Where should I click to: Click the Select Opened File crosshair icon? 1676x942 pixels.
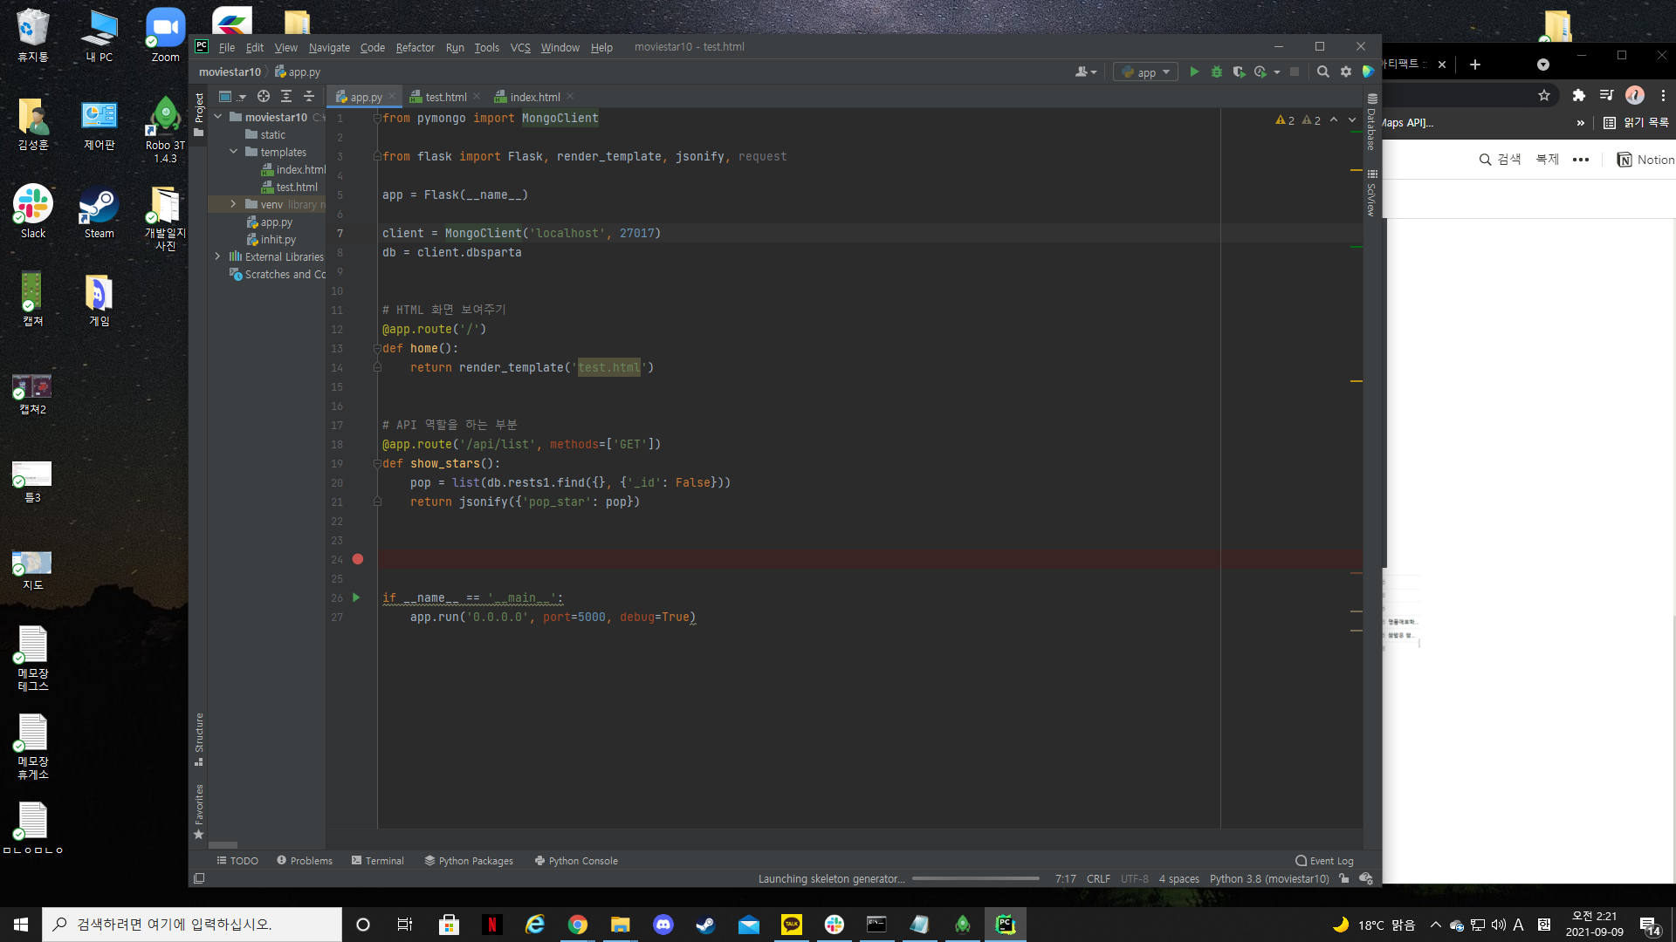tap(263, 97)
